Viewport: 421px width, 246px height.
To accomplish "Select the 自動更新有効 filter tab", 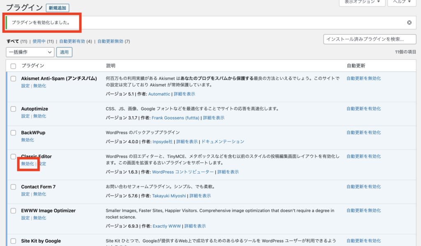I will tap(72, 41).
